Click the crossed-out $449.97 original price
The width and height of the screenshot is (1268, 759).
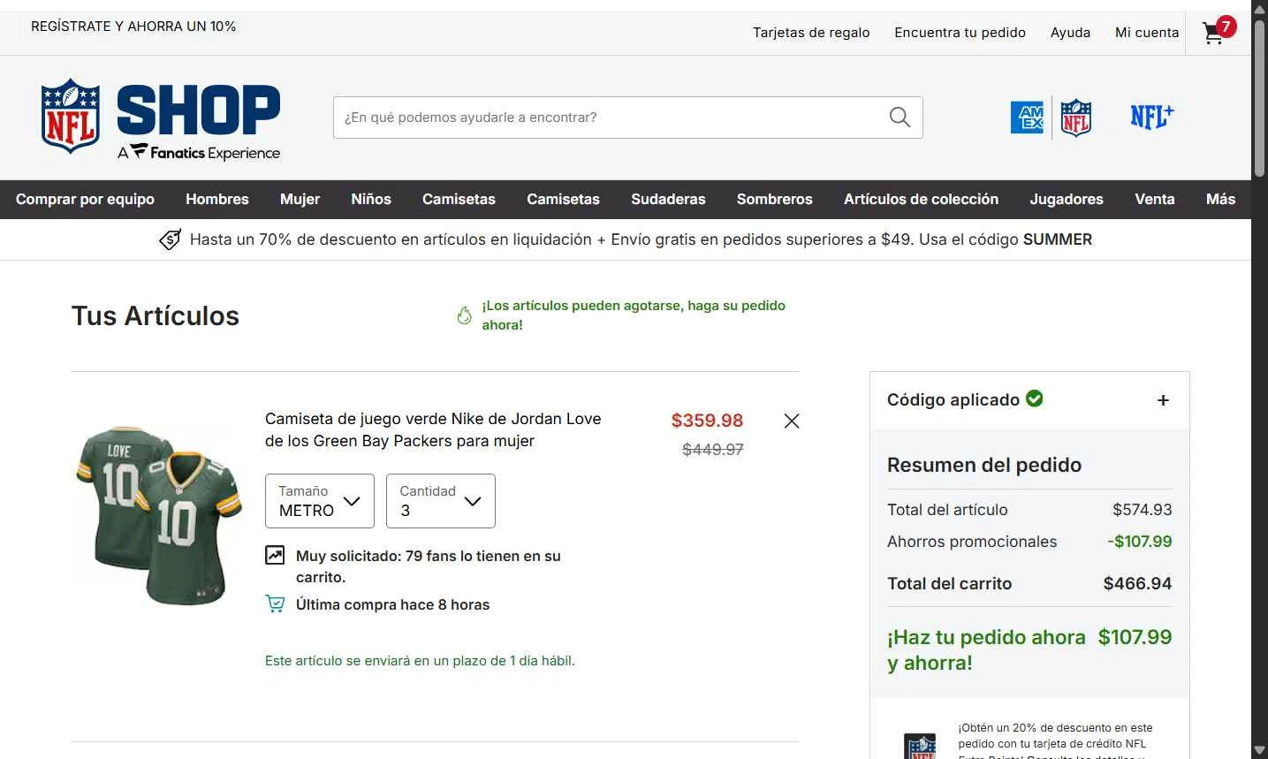712,450
